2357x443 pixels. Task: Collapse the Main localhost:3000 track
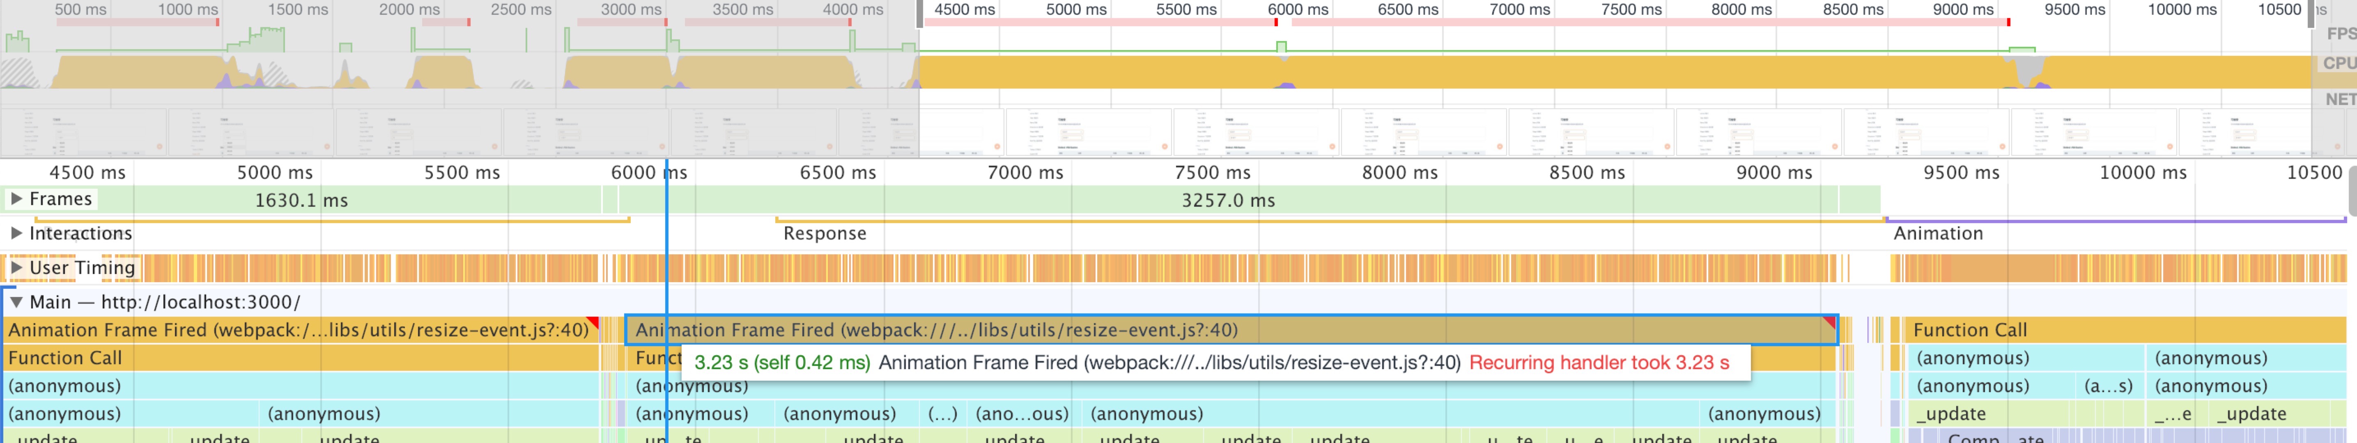pyautogui.click(x=16, y=301)
